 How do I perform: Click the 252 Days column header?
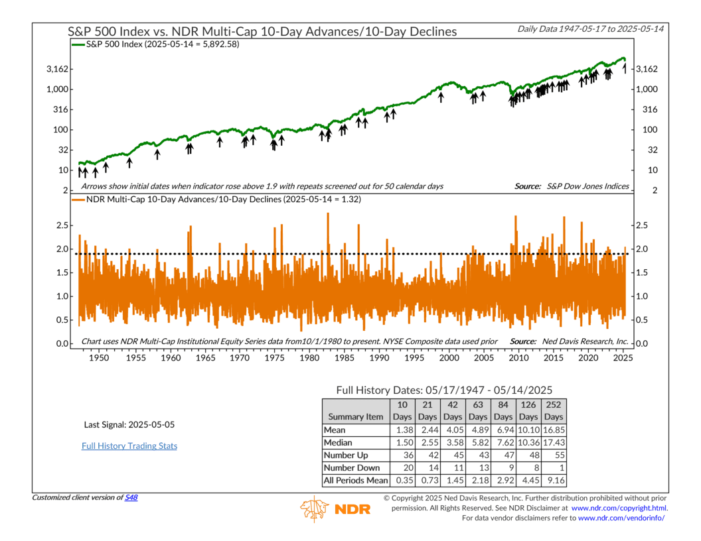553,410
